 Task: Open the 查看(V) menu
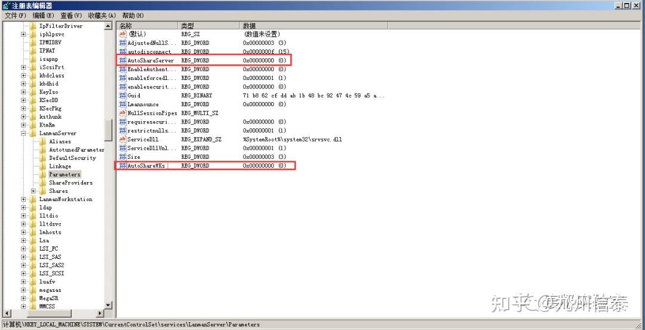tap(71, 16)
